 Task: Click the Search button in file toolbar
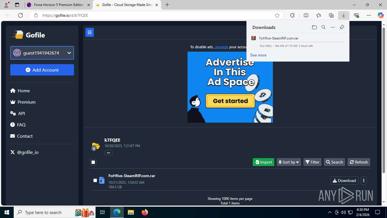point(334,162)
